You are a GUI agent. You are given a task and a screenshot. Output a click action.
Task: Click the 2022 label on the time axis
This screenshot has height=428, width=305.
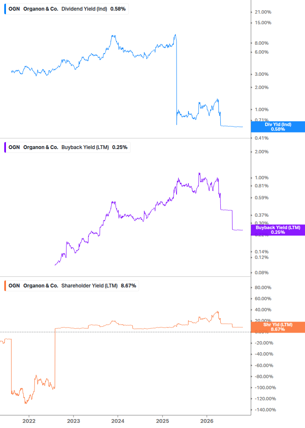[x=29, y=421]
